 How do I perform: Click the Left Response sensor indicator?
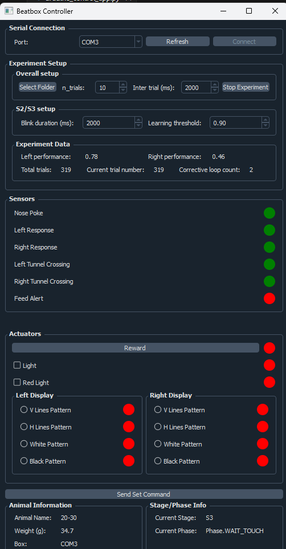coord(269,230)
